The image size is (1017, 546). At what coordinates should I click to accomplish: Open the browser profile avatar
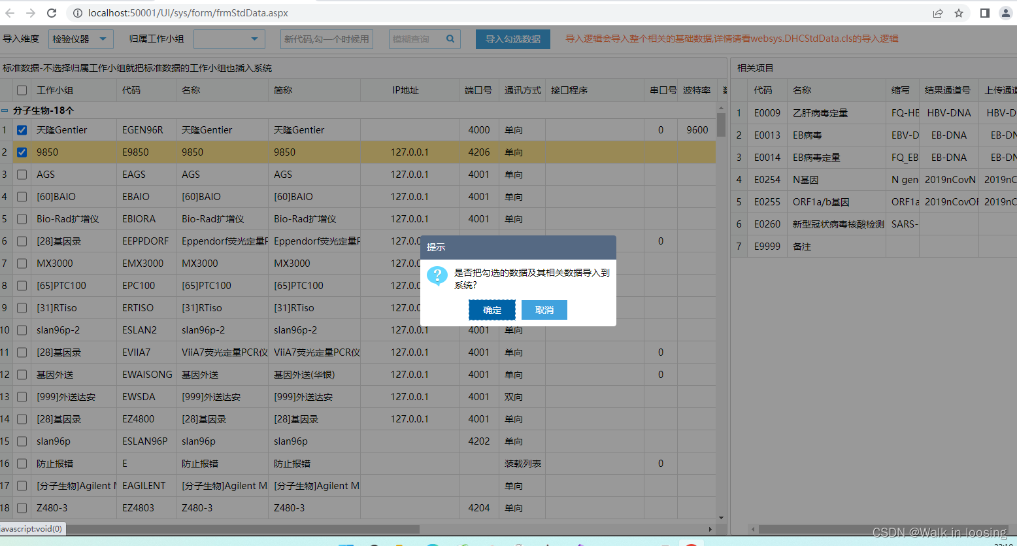(1006, 13)
